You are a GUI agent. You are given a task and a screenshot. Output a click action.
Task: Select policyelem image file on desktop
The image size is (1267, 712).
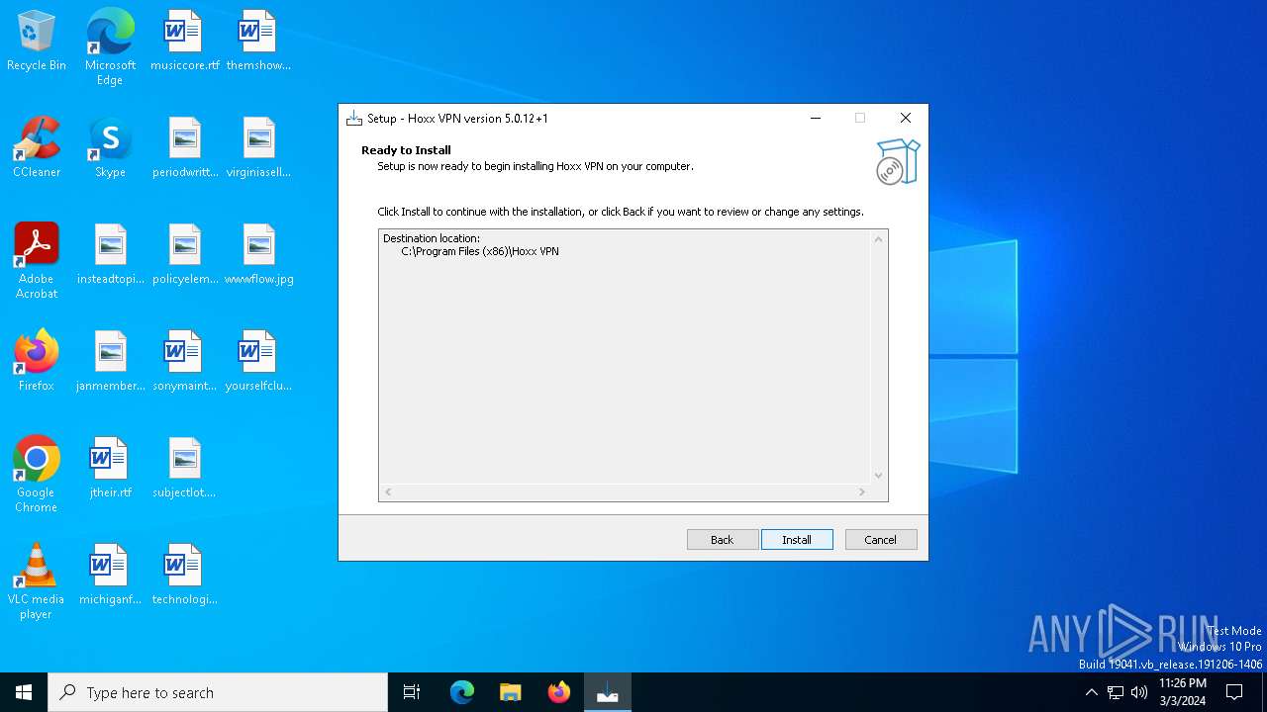tap(184, 255)
